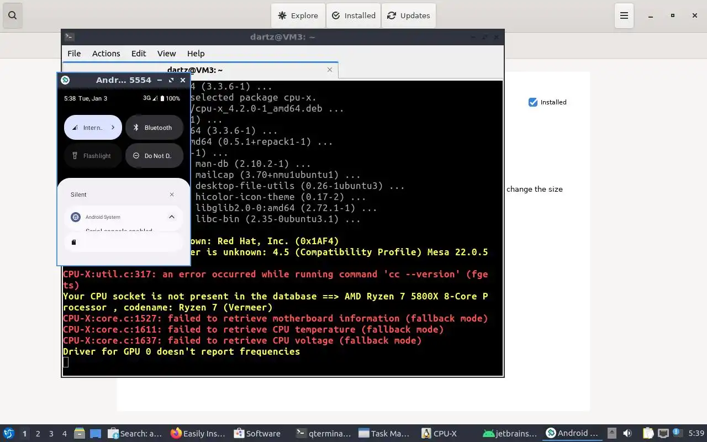Activate the Software taskbar entry
The height and width of the screenshot is (442, 707).
click(x=261, y=433)
